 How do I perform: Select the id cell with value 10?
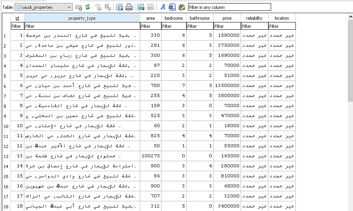[17, 126]
